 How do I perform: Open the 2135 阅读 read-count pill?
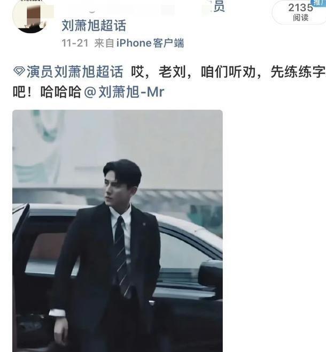click(299, 12)
